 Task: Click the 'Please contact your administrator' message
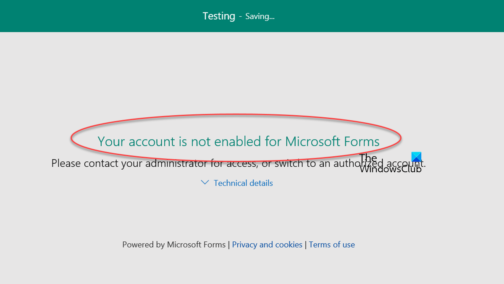[x=239, y=163]
